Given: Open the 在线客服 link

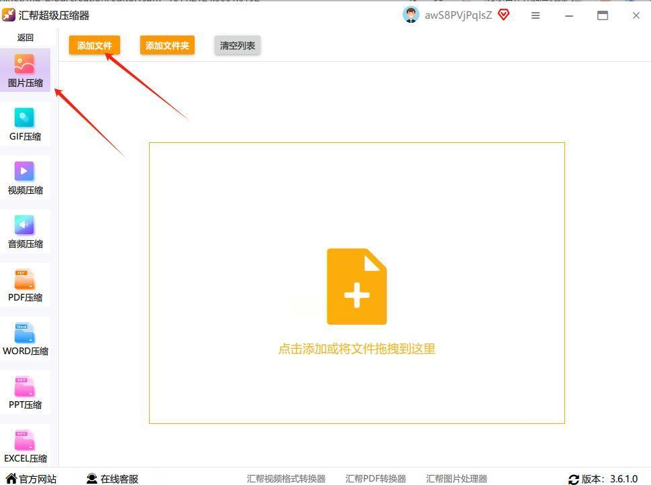Looking at the screenshot, I should tap(119, 479).
